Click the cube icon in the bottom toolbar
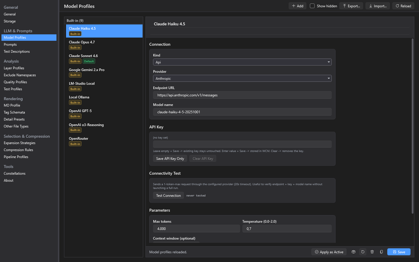This screenshot has width=419, height=262. 354,252
